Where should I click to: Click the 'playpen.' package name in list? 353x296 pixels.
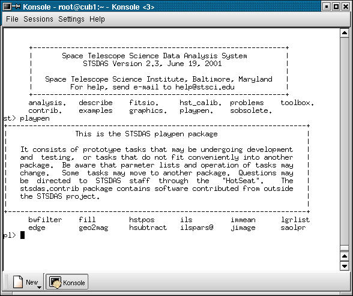click(x=196, y=110)
